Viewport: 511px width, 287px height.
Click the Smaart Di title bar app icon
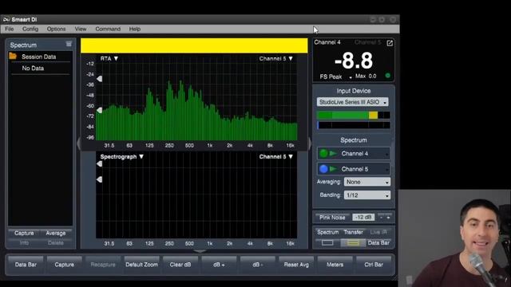[6, 19]
